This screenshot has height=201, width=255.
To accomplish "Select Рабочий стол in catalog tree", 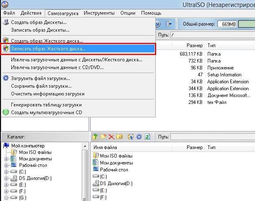I will click(x=33, y=165).
